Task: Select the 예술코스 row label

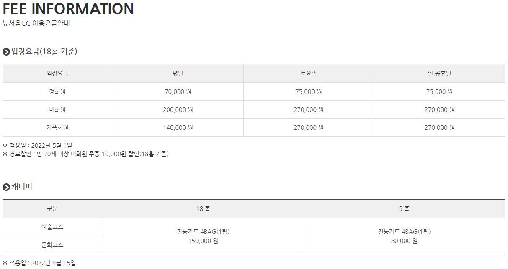Action: (52, 227)
